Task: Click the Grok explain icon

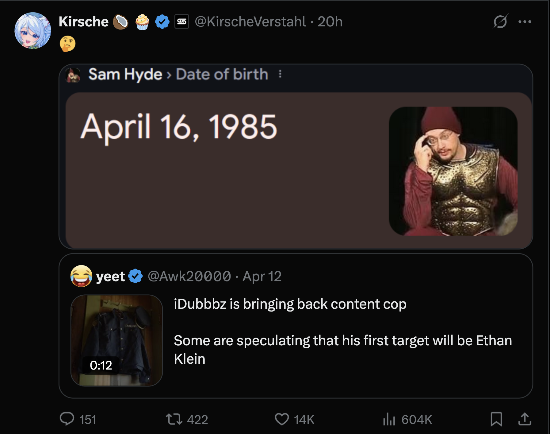Action: [x=500, y=22]
